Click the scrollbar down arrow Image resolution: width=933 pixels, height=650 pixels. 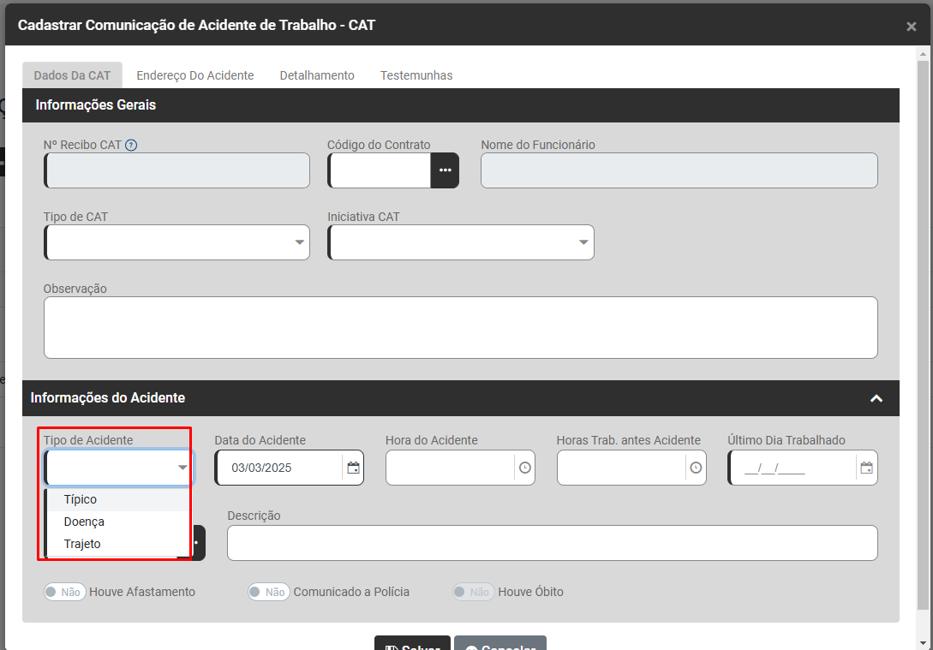(922, 643)
